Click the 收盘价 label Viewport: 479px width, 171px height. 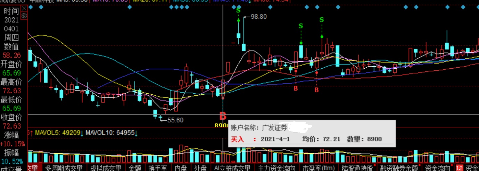[11, 117]
